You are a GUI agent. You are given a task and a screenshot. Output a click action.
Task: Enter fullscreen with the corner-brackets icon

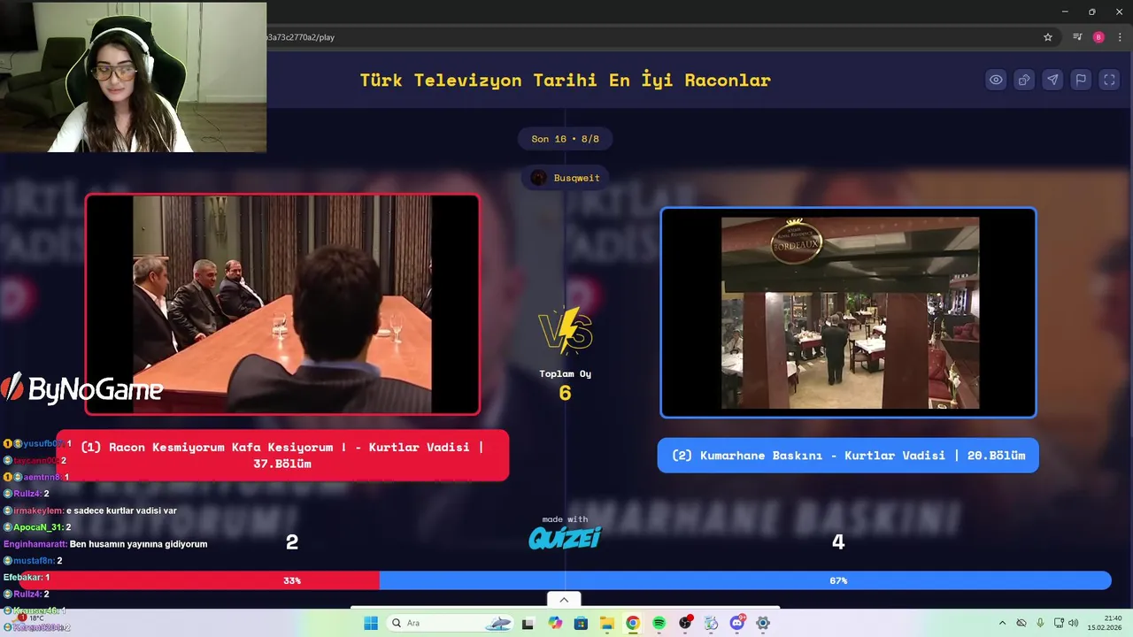coord(1109,80)
